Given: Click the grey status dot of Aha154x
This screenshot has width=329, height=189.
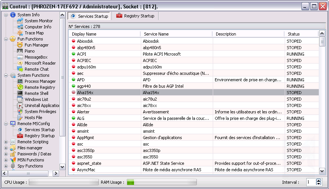Looking at the screenshot, I should (73, 93).
